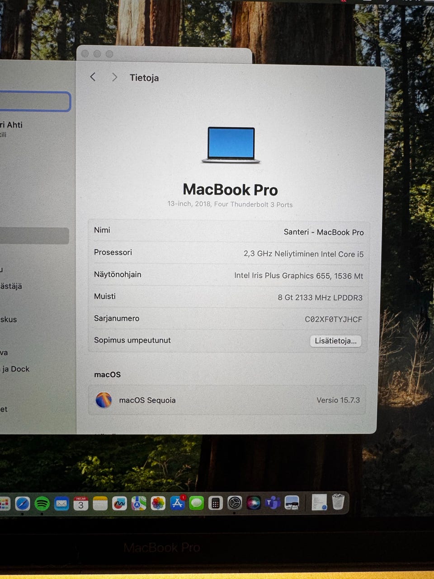Open the 'ja Dock' sidebar item
Image resolution: width=434 pixels, height=579 pixels.
click(15, 369)
